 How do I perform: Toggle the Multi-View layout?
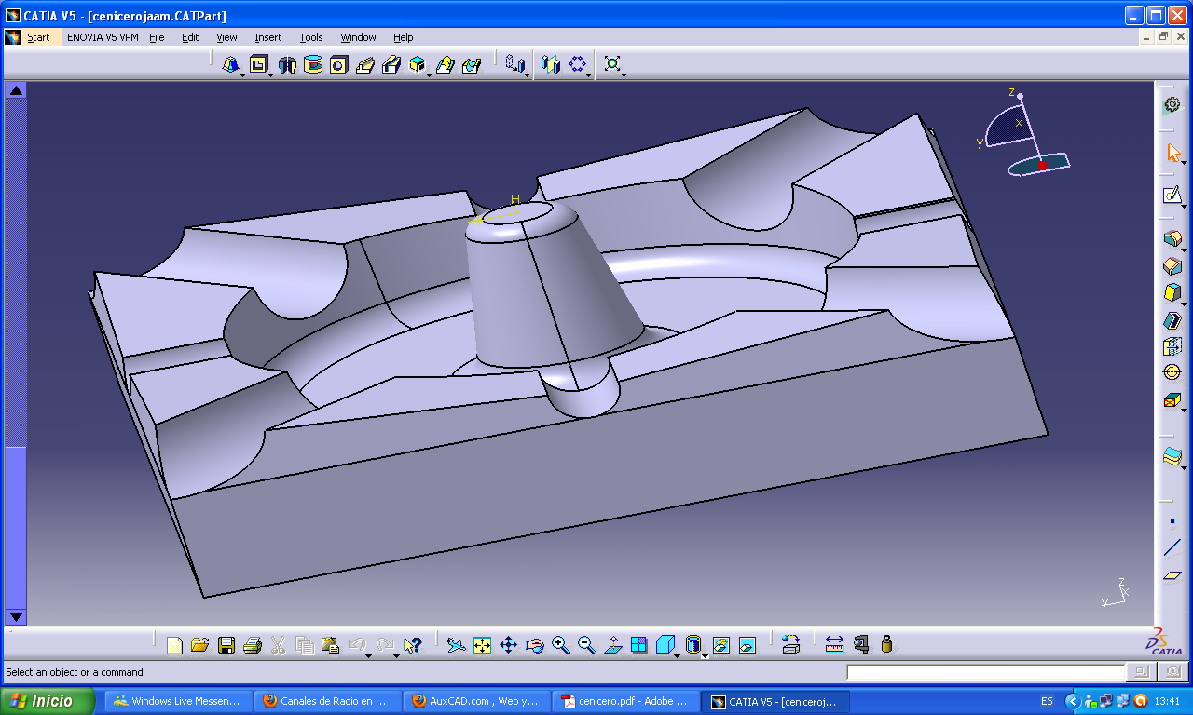coord(638,644)
